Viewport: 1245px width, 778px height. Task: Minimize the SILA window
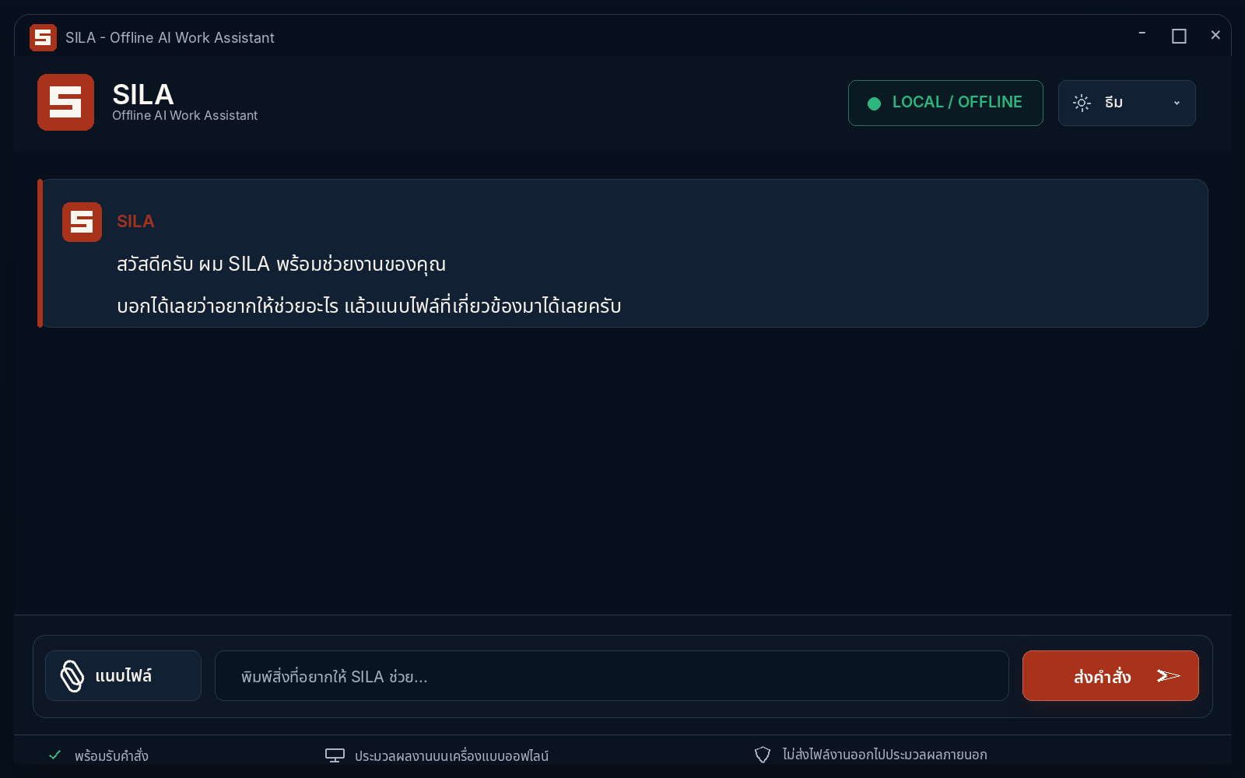click(1142, 34)
